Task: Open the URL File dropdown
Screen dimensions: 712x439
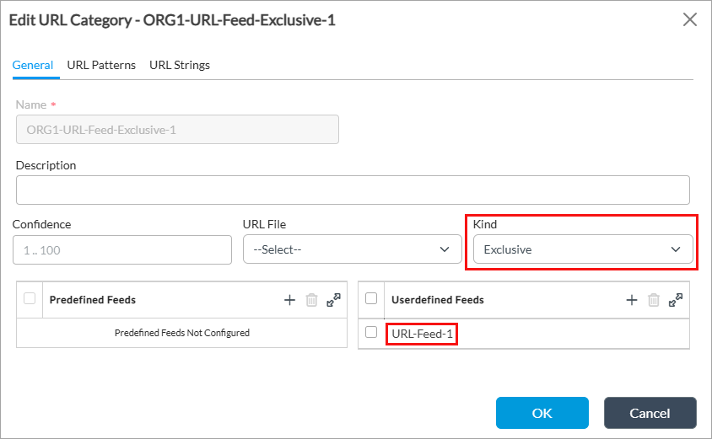Action: 352,249
